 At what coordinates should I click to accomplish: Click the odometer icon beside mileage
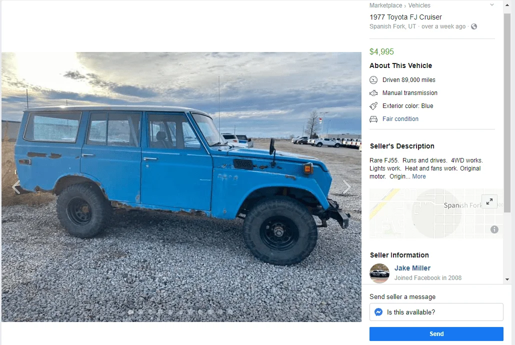373,80
